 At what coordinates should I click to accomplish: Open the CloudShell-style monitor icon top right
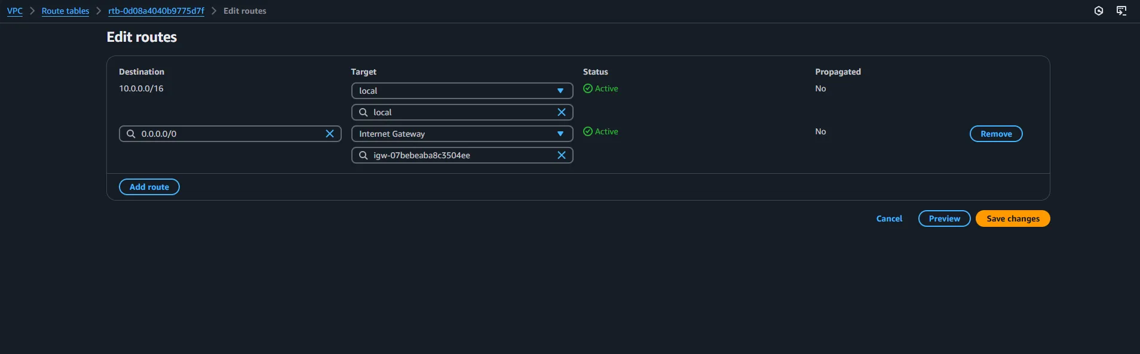tap(1121, 11)
